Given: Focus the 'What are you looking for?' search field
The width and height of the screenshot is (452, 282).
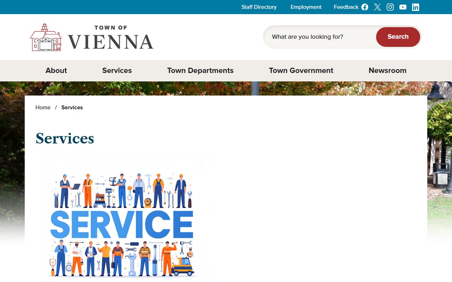Looking at the screenshot, I should pos(320,37).
